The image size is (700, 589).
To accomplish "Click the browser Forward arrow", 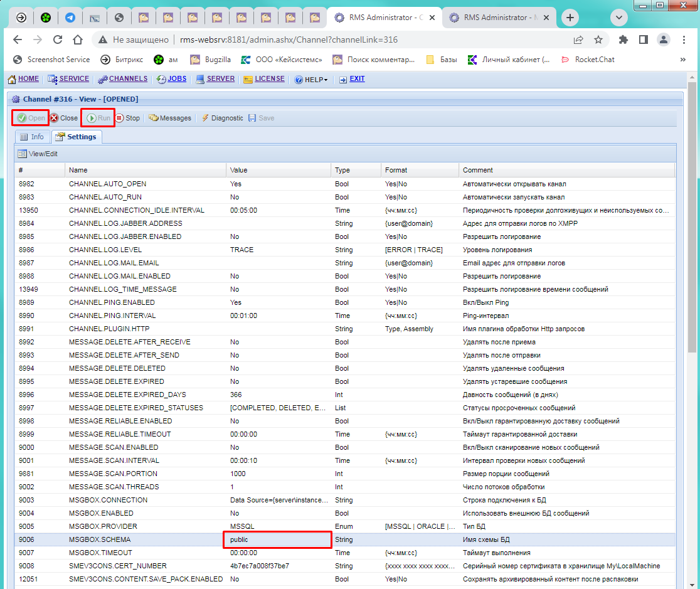I will [38, 40].
